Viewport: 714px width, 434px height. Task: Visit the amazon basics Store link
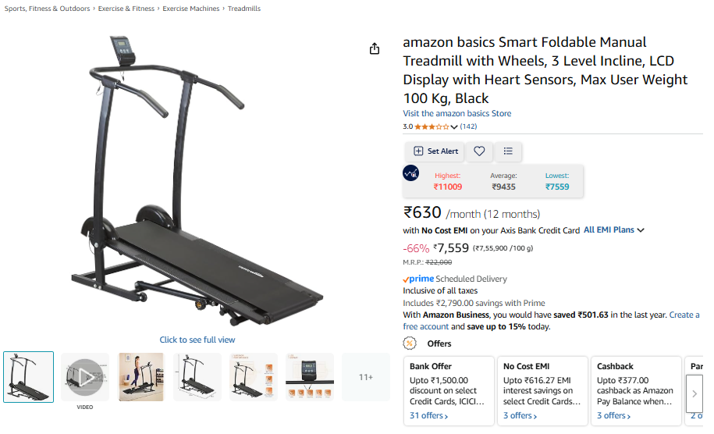(x=457, y=113)
